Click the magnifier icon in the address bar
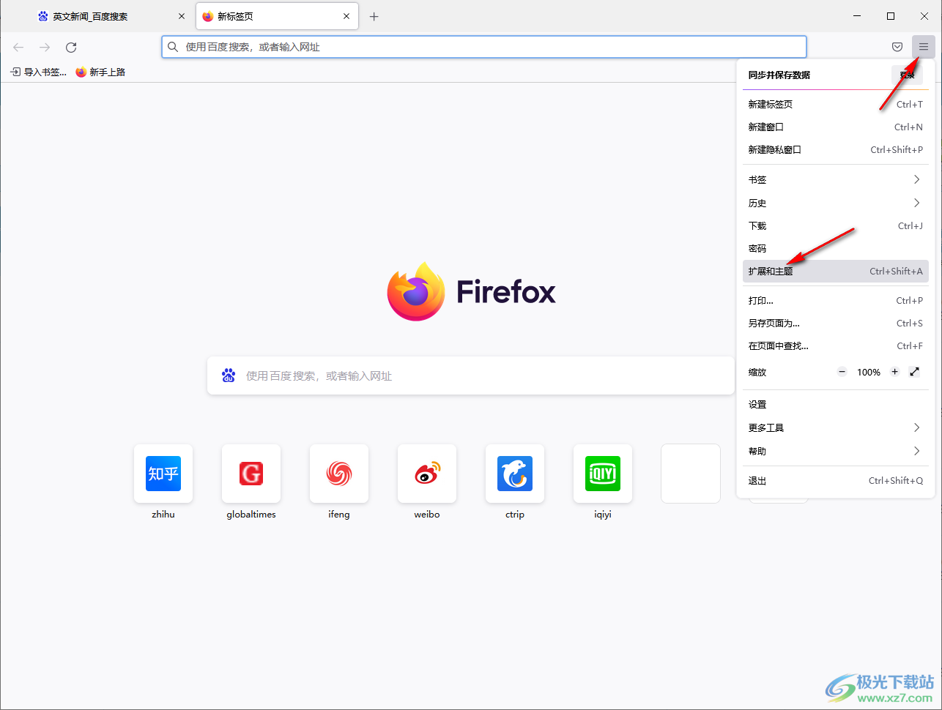The height and width of the screenshot is (710, 942). point(173,47)
